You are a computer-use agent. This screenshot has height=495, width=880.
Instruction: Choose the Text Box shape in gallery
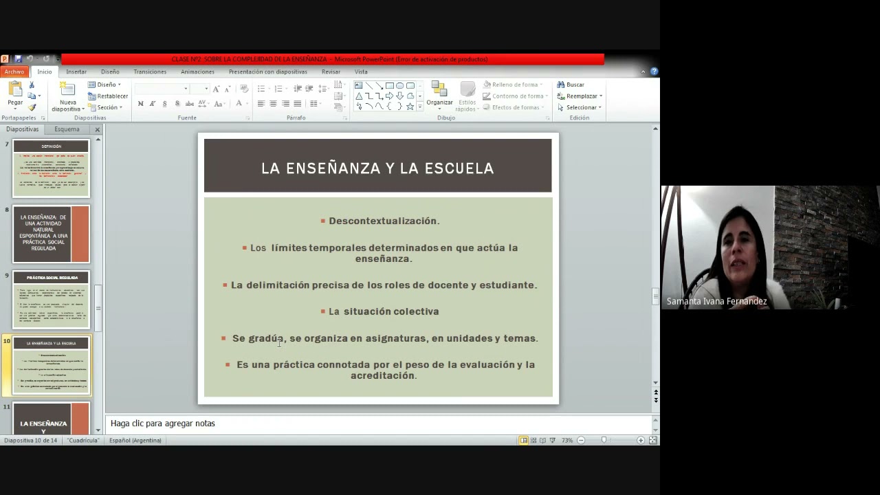(x=358, y=85)
